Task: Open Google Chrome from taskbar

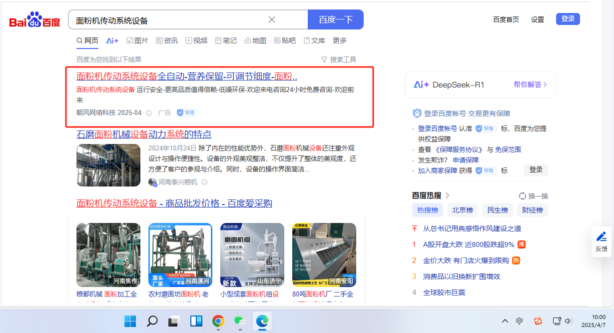Action: (x=218, y=321)
